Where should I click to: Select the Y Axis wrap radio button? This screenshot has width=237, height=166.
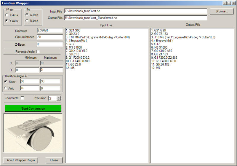coord(7,21)
